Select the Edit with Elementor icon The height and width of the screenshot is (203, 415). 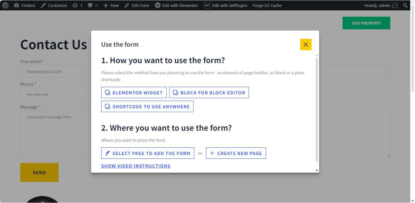[158, 5]
